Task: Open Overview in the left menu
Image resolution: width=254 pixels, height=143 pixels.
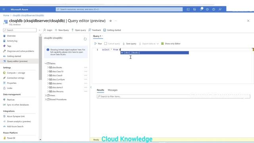Action: click(11, 36)
